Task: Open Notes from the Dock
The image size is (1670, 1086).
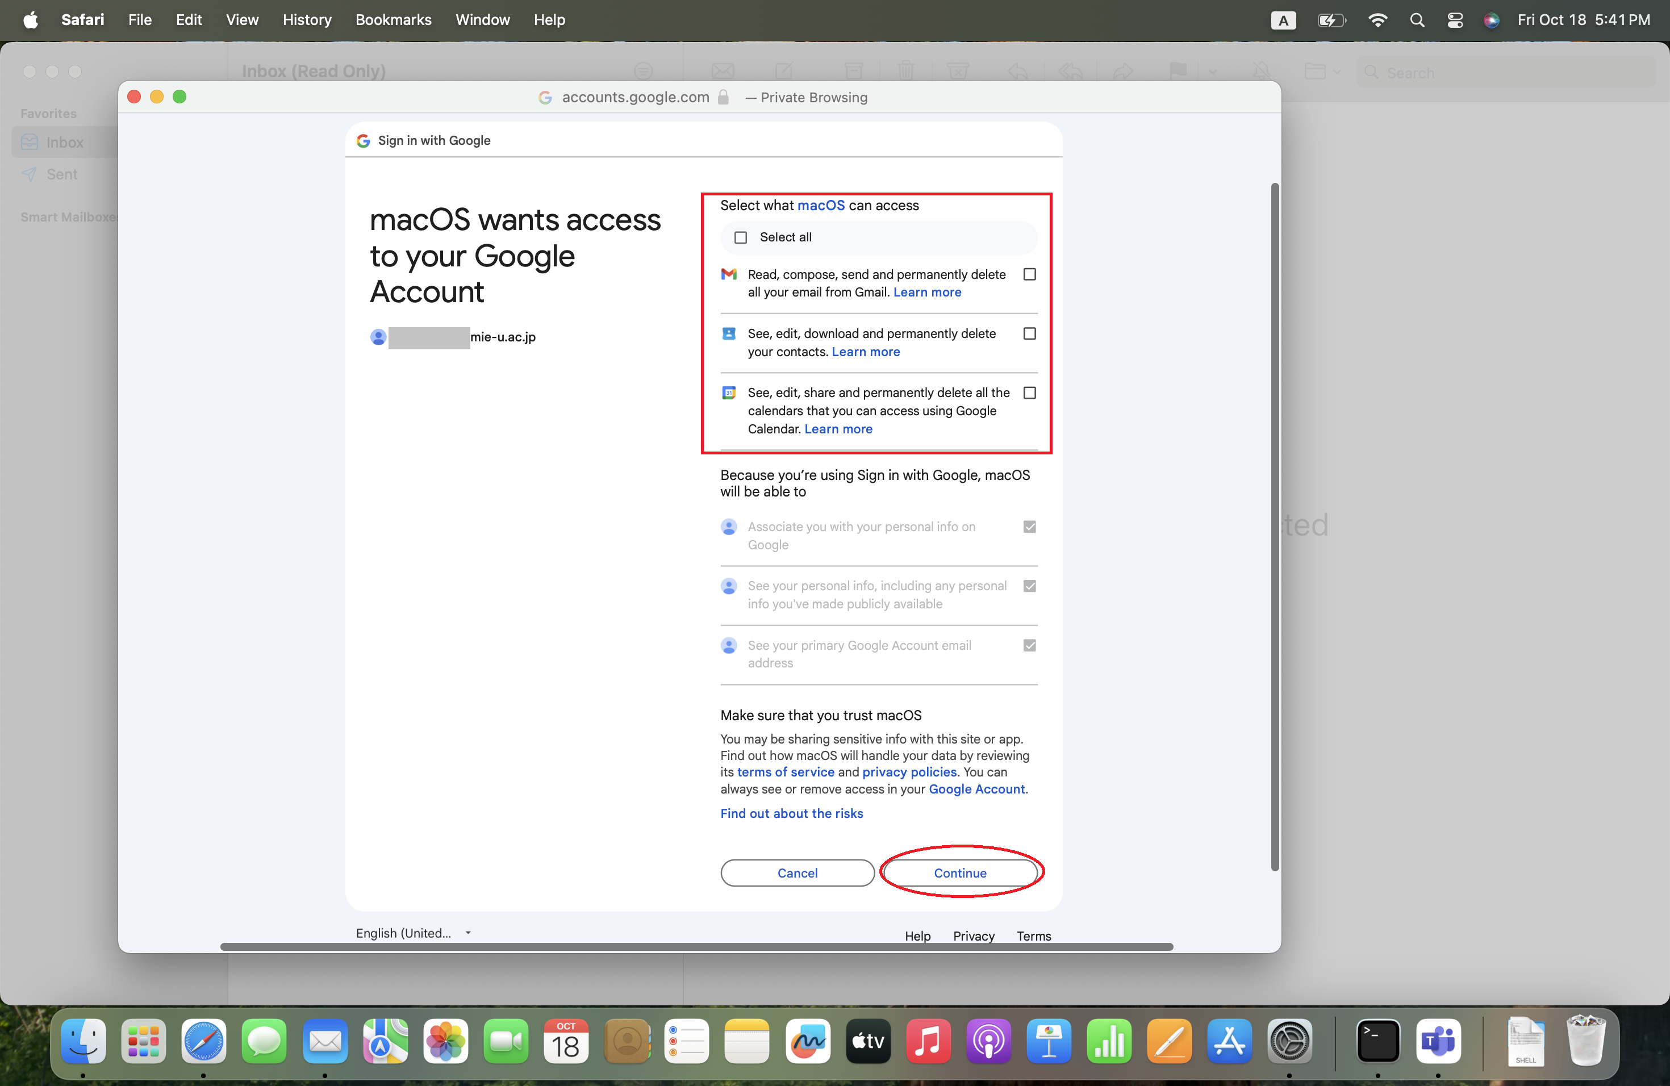Action: coord(748,1041)
